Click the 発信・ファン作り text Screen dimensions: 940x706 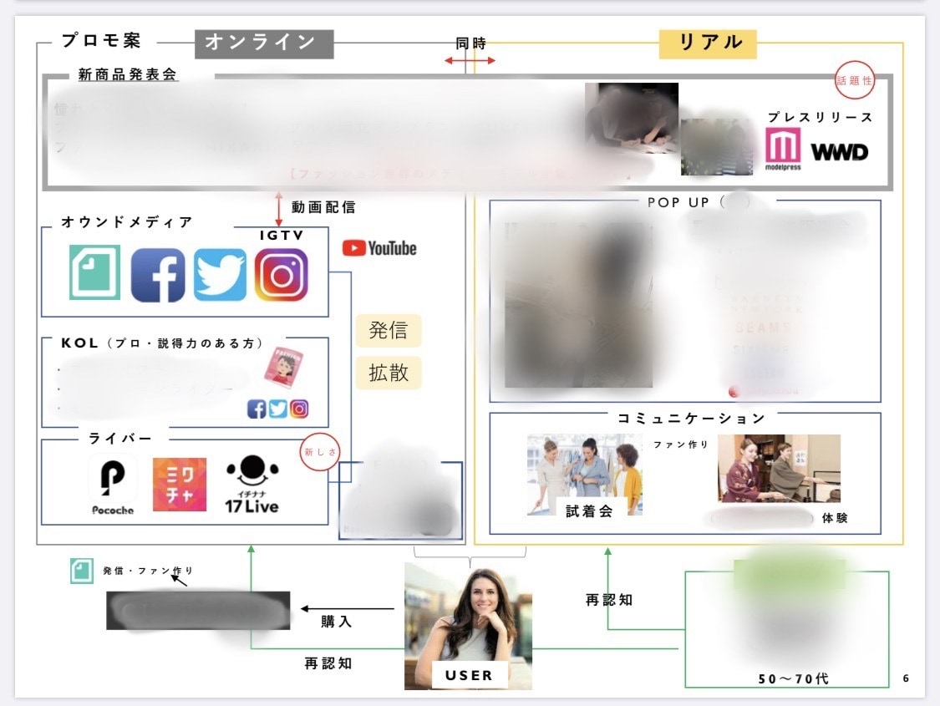click(x=147, y=571)
